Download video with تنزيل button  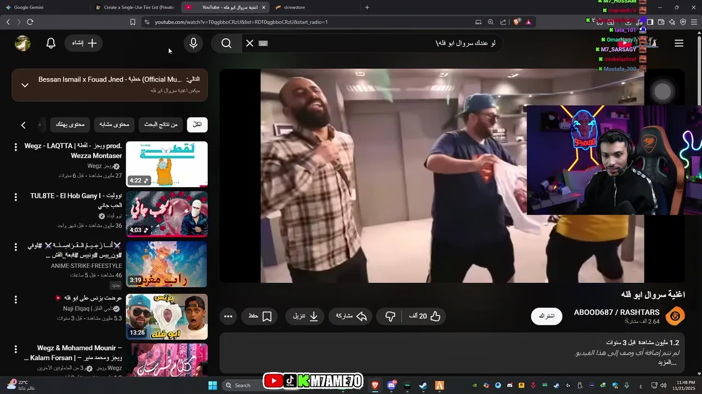pos(304,316)
